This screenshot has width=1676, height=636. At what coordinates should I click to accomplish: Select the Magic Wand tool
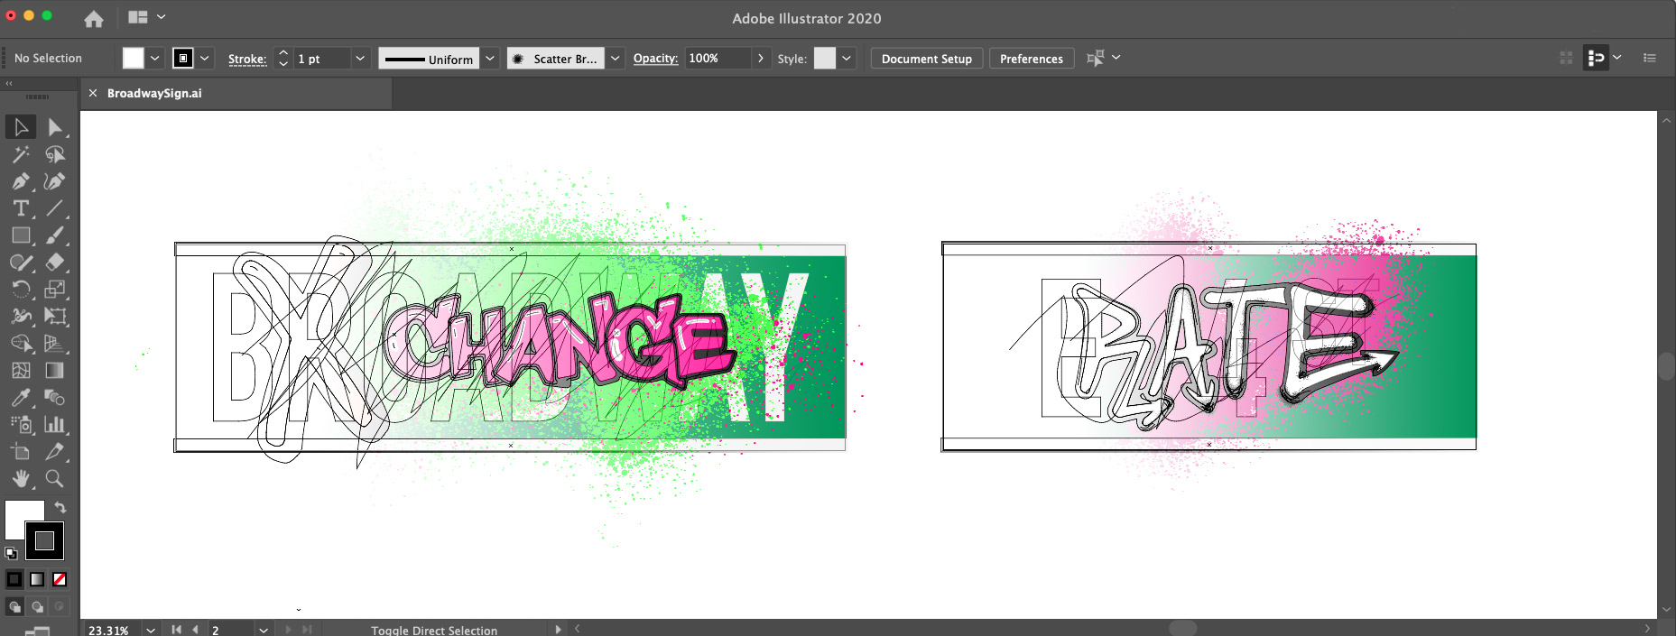21,154
